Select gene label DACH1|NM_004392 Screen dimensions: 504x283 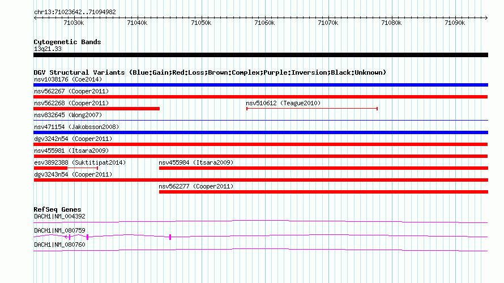coord(59,217)
